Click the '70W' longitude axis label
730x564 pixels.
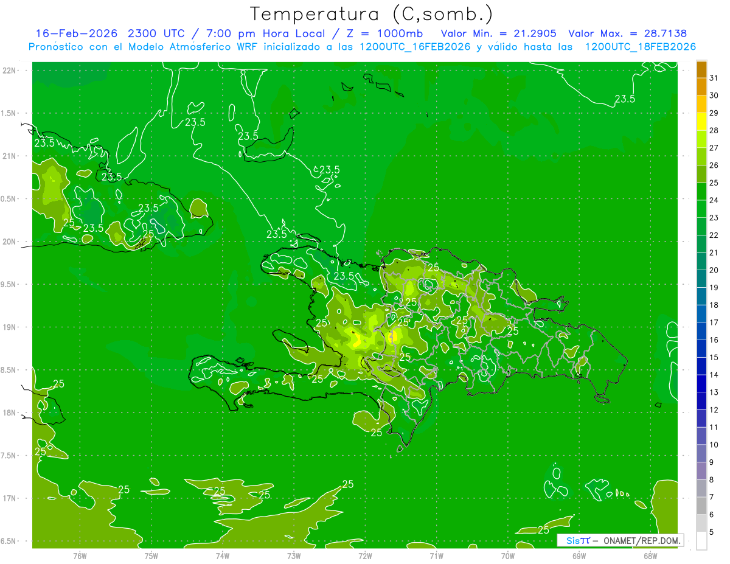(508, 556)
